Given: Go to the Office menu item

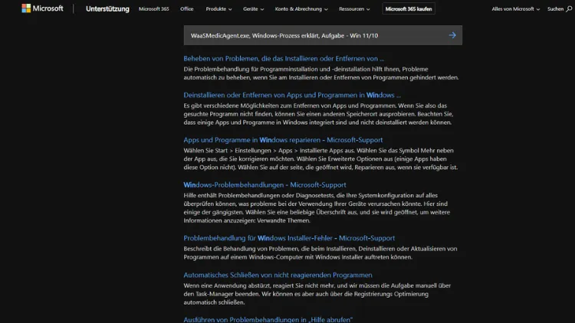Looking at the screenshot, I should [x=186, y=8].
